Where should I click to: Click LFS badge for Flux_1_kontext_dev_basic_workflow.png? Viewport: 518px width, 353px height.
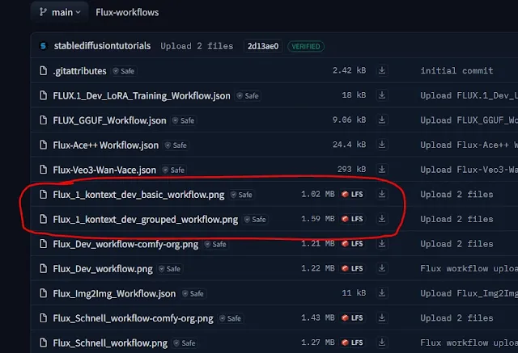[353, 194]
